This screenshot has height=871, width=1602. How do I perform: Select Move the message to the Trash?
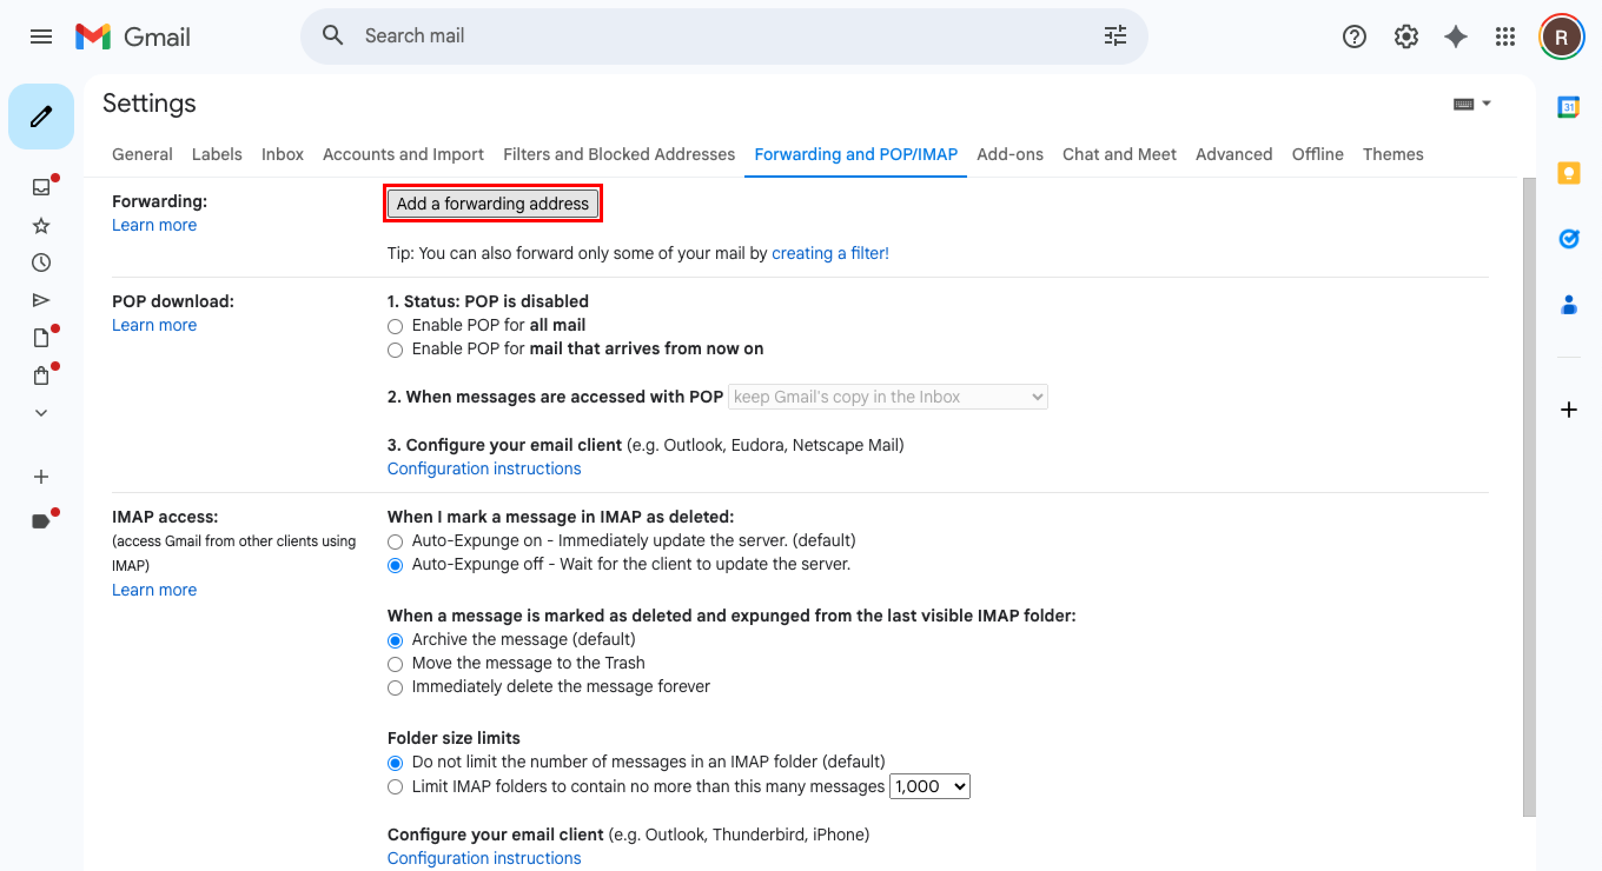pos(395,664)
